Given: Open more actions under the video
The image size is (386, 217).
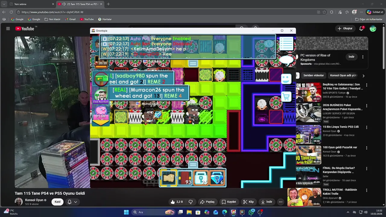Looking at the screenshot, I should (280, 202).
